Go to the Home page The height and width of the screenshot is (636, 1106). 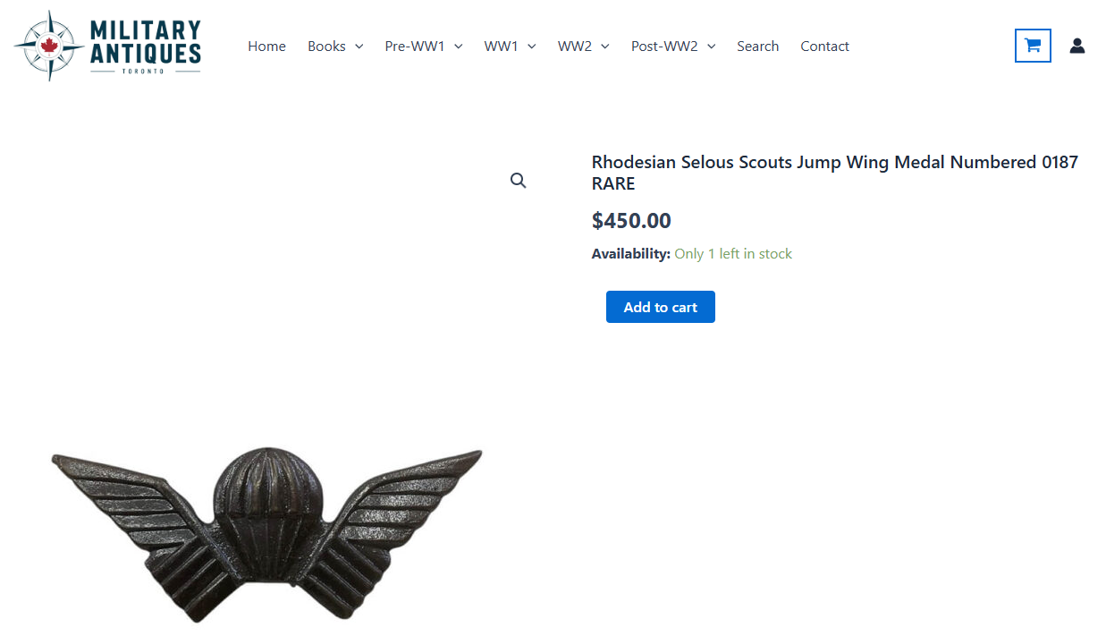266,47
